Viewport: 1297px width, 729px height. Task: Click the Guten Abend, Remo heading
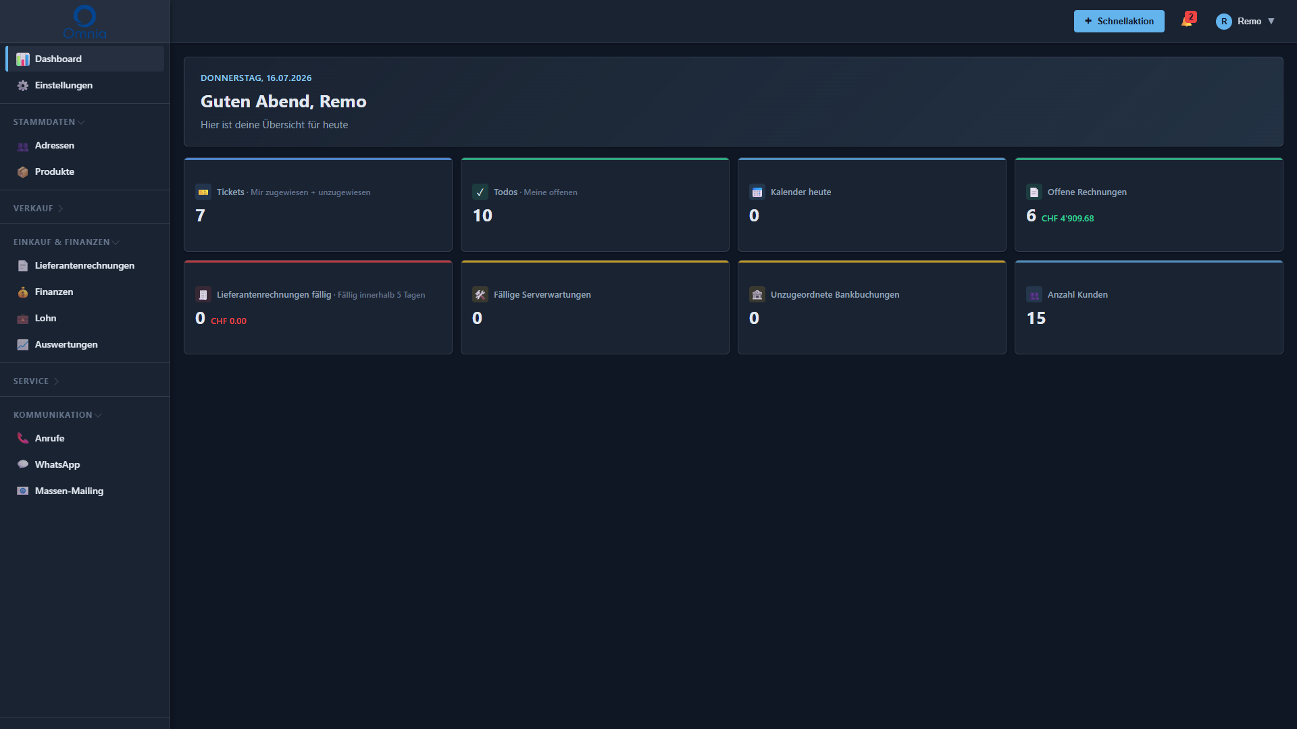pyautogui.click(x=283, y=102)
